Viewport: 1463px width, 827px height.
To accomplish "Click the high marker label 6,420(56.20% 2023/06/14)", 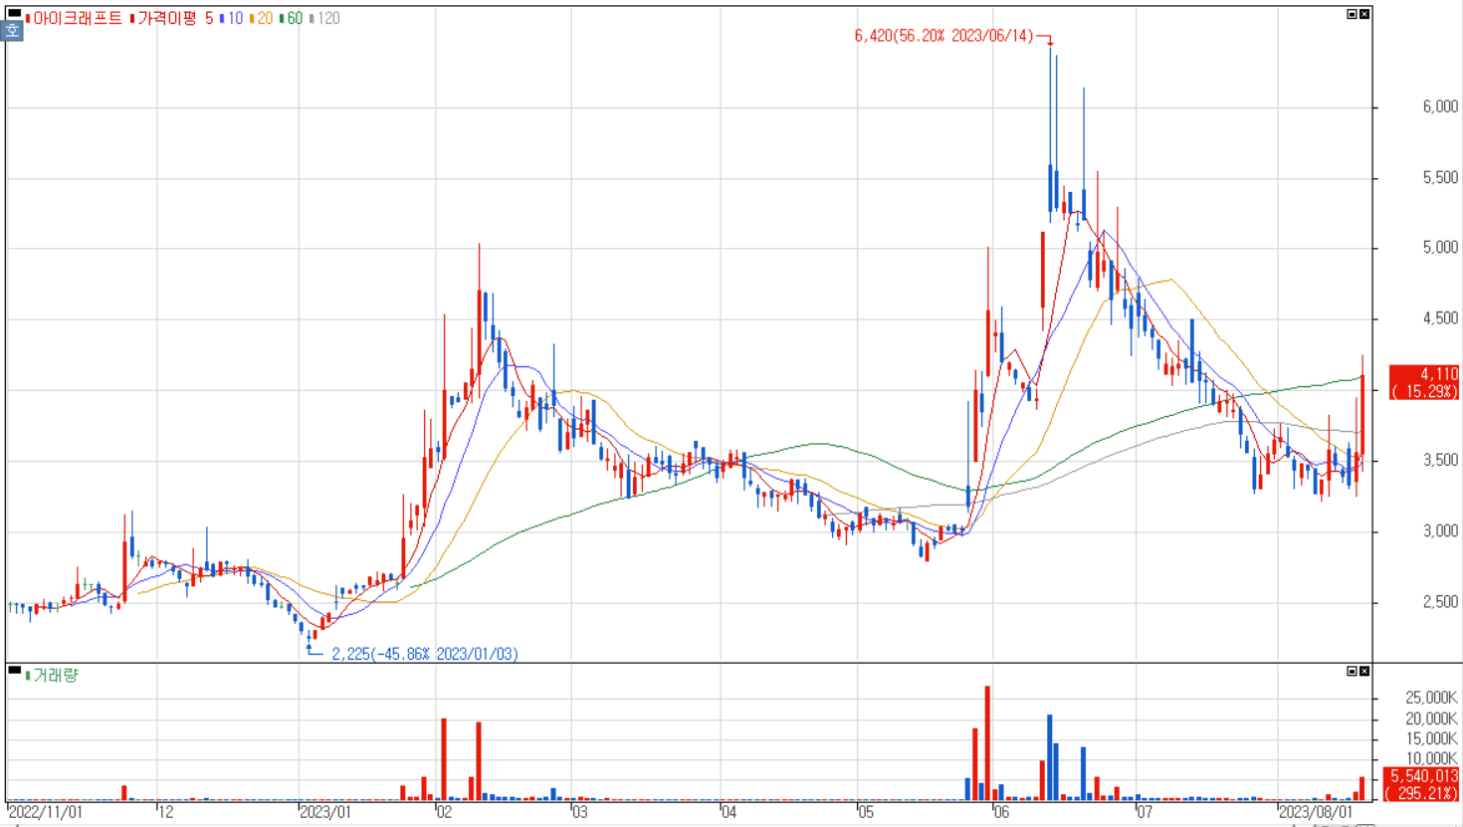I will [943, 36].
